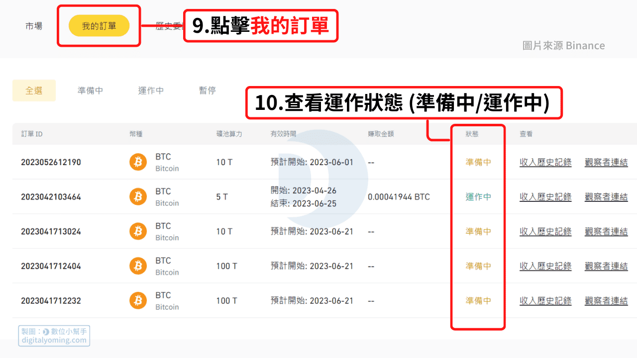Viewport: 637px width, 358px height.
Task: Click 結束: 2023-06-25 date
Action: (304, 203)
